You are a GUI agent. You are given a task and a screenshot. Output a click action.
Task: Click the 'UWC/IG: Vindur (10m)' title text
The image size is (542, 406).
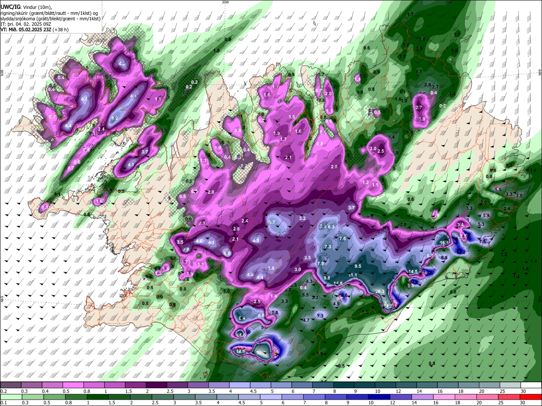point(26,7)
